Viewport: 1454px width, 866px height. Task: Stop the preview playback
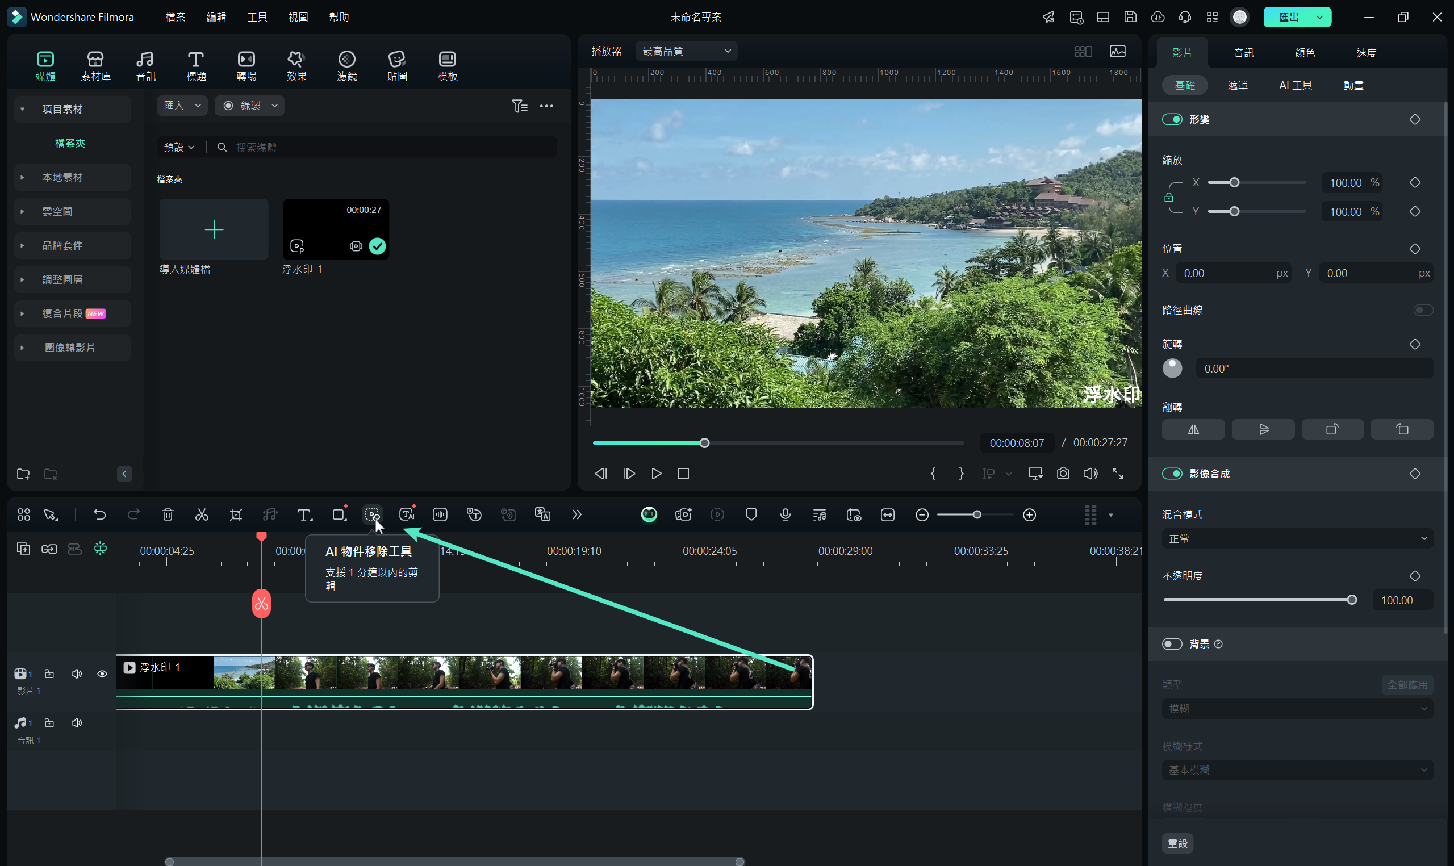point(683,473)
